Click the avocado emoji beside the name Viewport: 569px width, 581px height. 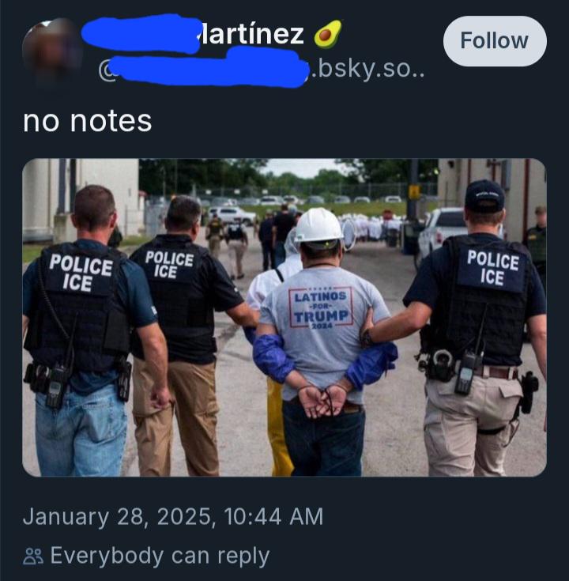coord(328,34)
